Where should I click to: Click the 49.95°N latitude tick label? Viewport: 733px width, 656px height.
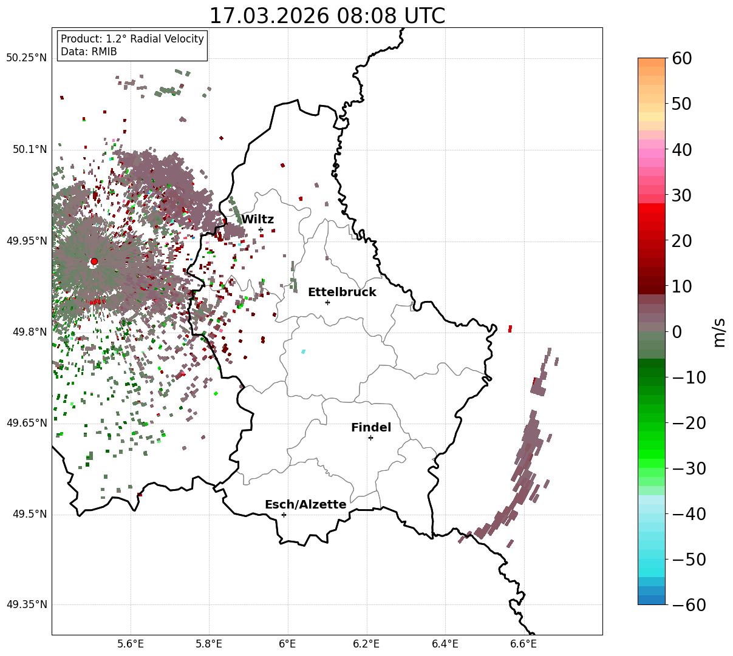pyautogui.click(x=26, y=241)
